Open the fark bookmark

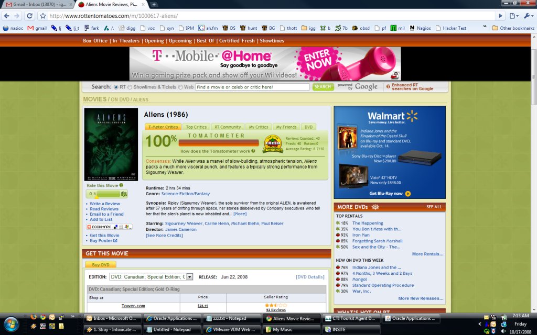click(x=92, y=28)
